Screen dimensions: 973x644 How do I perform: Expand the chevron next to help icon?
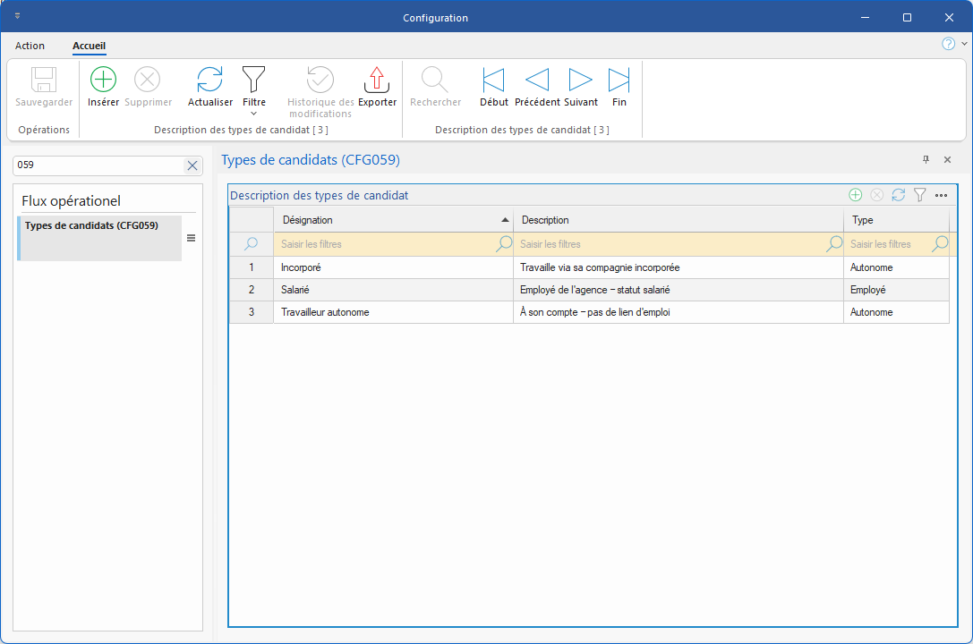pyautogui.click(x=964, y=44)
